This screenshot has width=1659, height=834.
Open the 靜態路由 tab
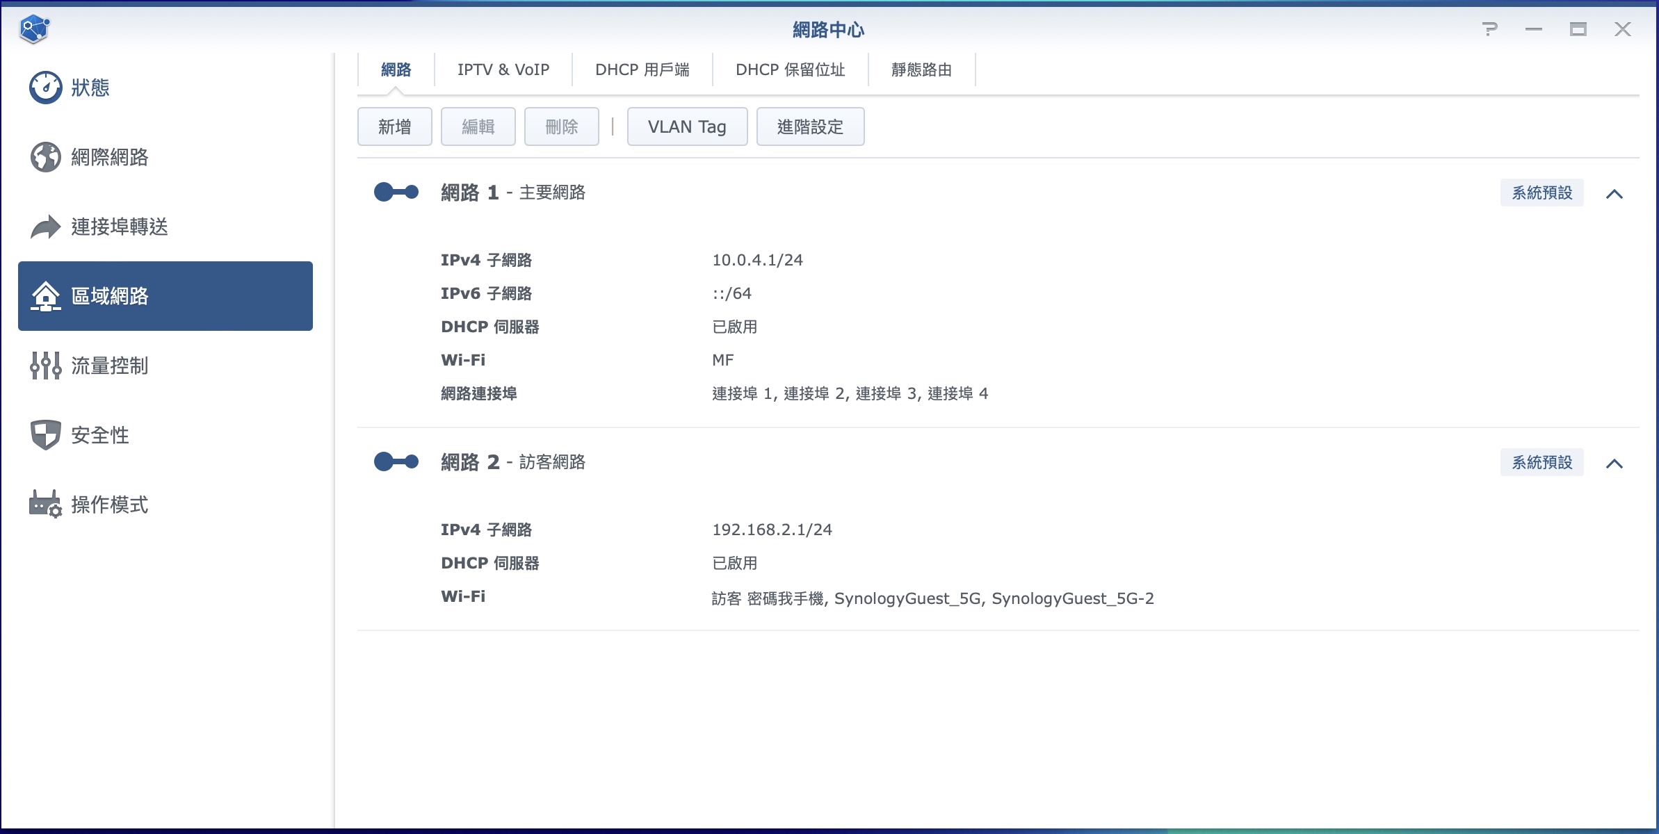pos(921,69)
